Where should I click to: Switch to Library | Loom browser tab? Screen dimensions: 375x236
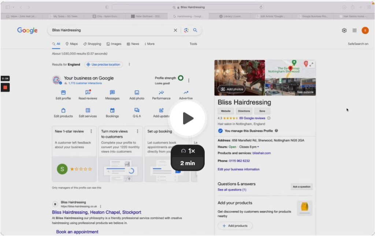point(230,16)
